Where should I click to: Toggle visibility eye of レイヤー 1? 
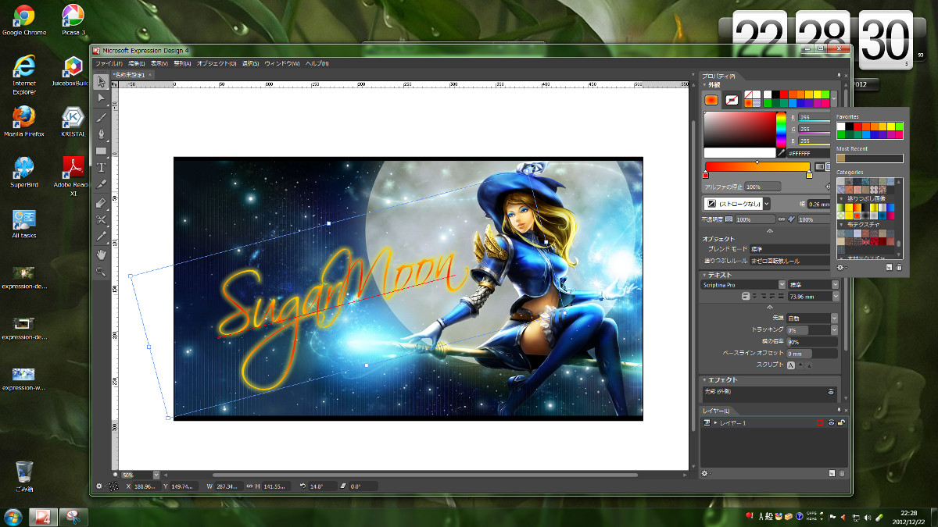(832, 422)
